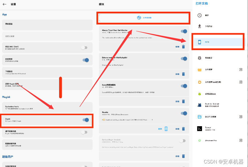Screen dimensions: 248x167
Task: Open the ES File Explorer icon
Action: click(x=199, y=117)
